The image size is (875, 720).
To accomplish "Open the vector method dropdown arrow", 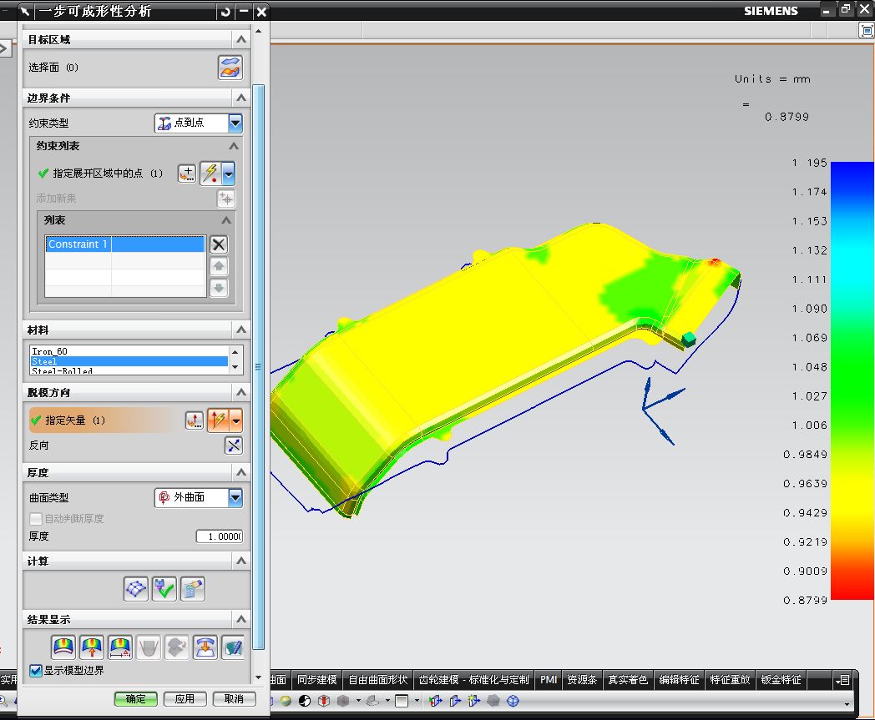I will click(x=236, y=420).
